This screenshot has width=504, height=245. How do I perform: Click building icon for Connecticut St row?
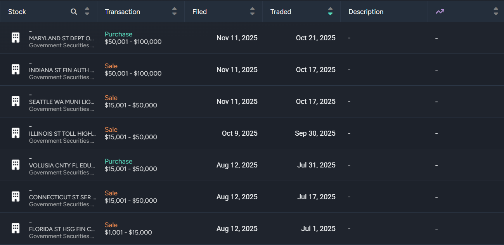16,197
